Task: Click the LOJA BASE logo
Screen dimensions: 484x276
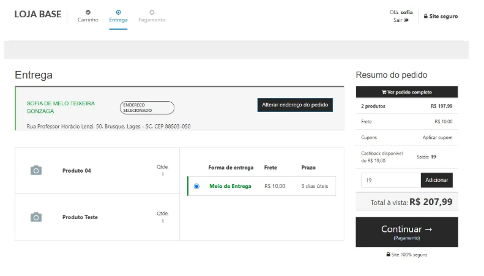Action: (38, 14)
